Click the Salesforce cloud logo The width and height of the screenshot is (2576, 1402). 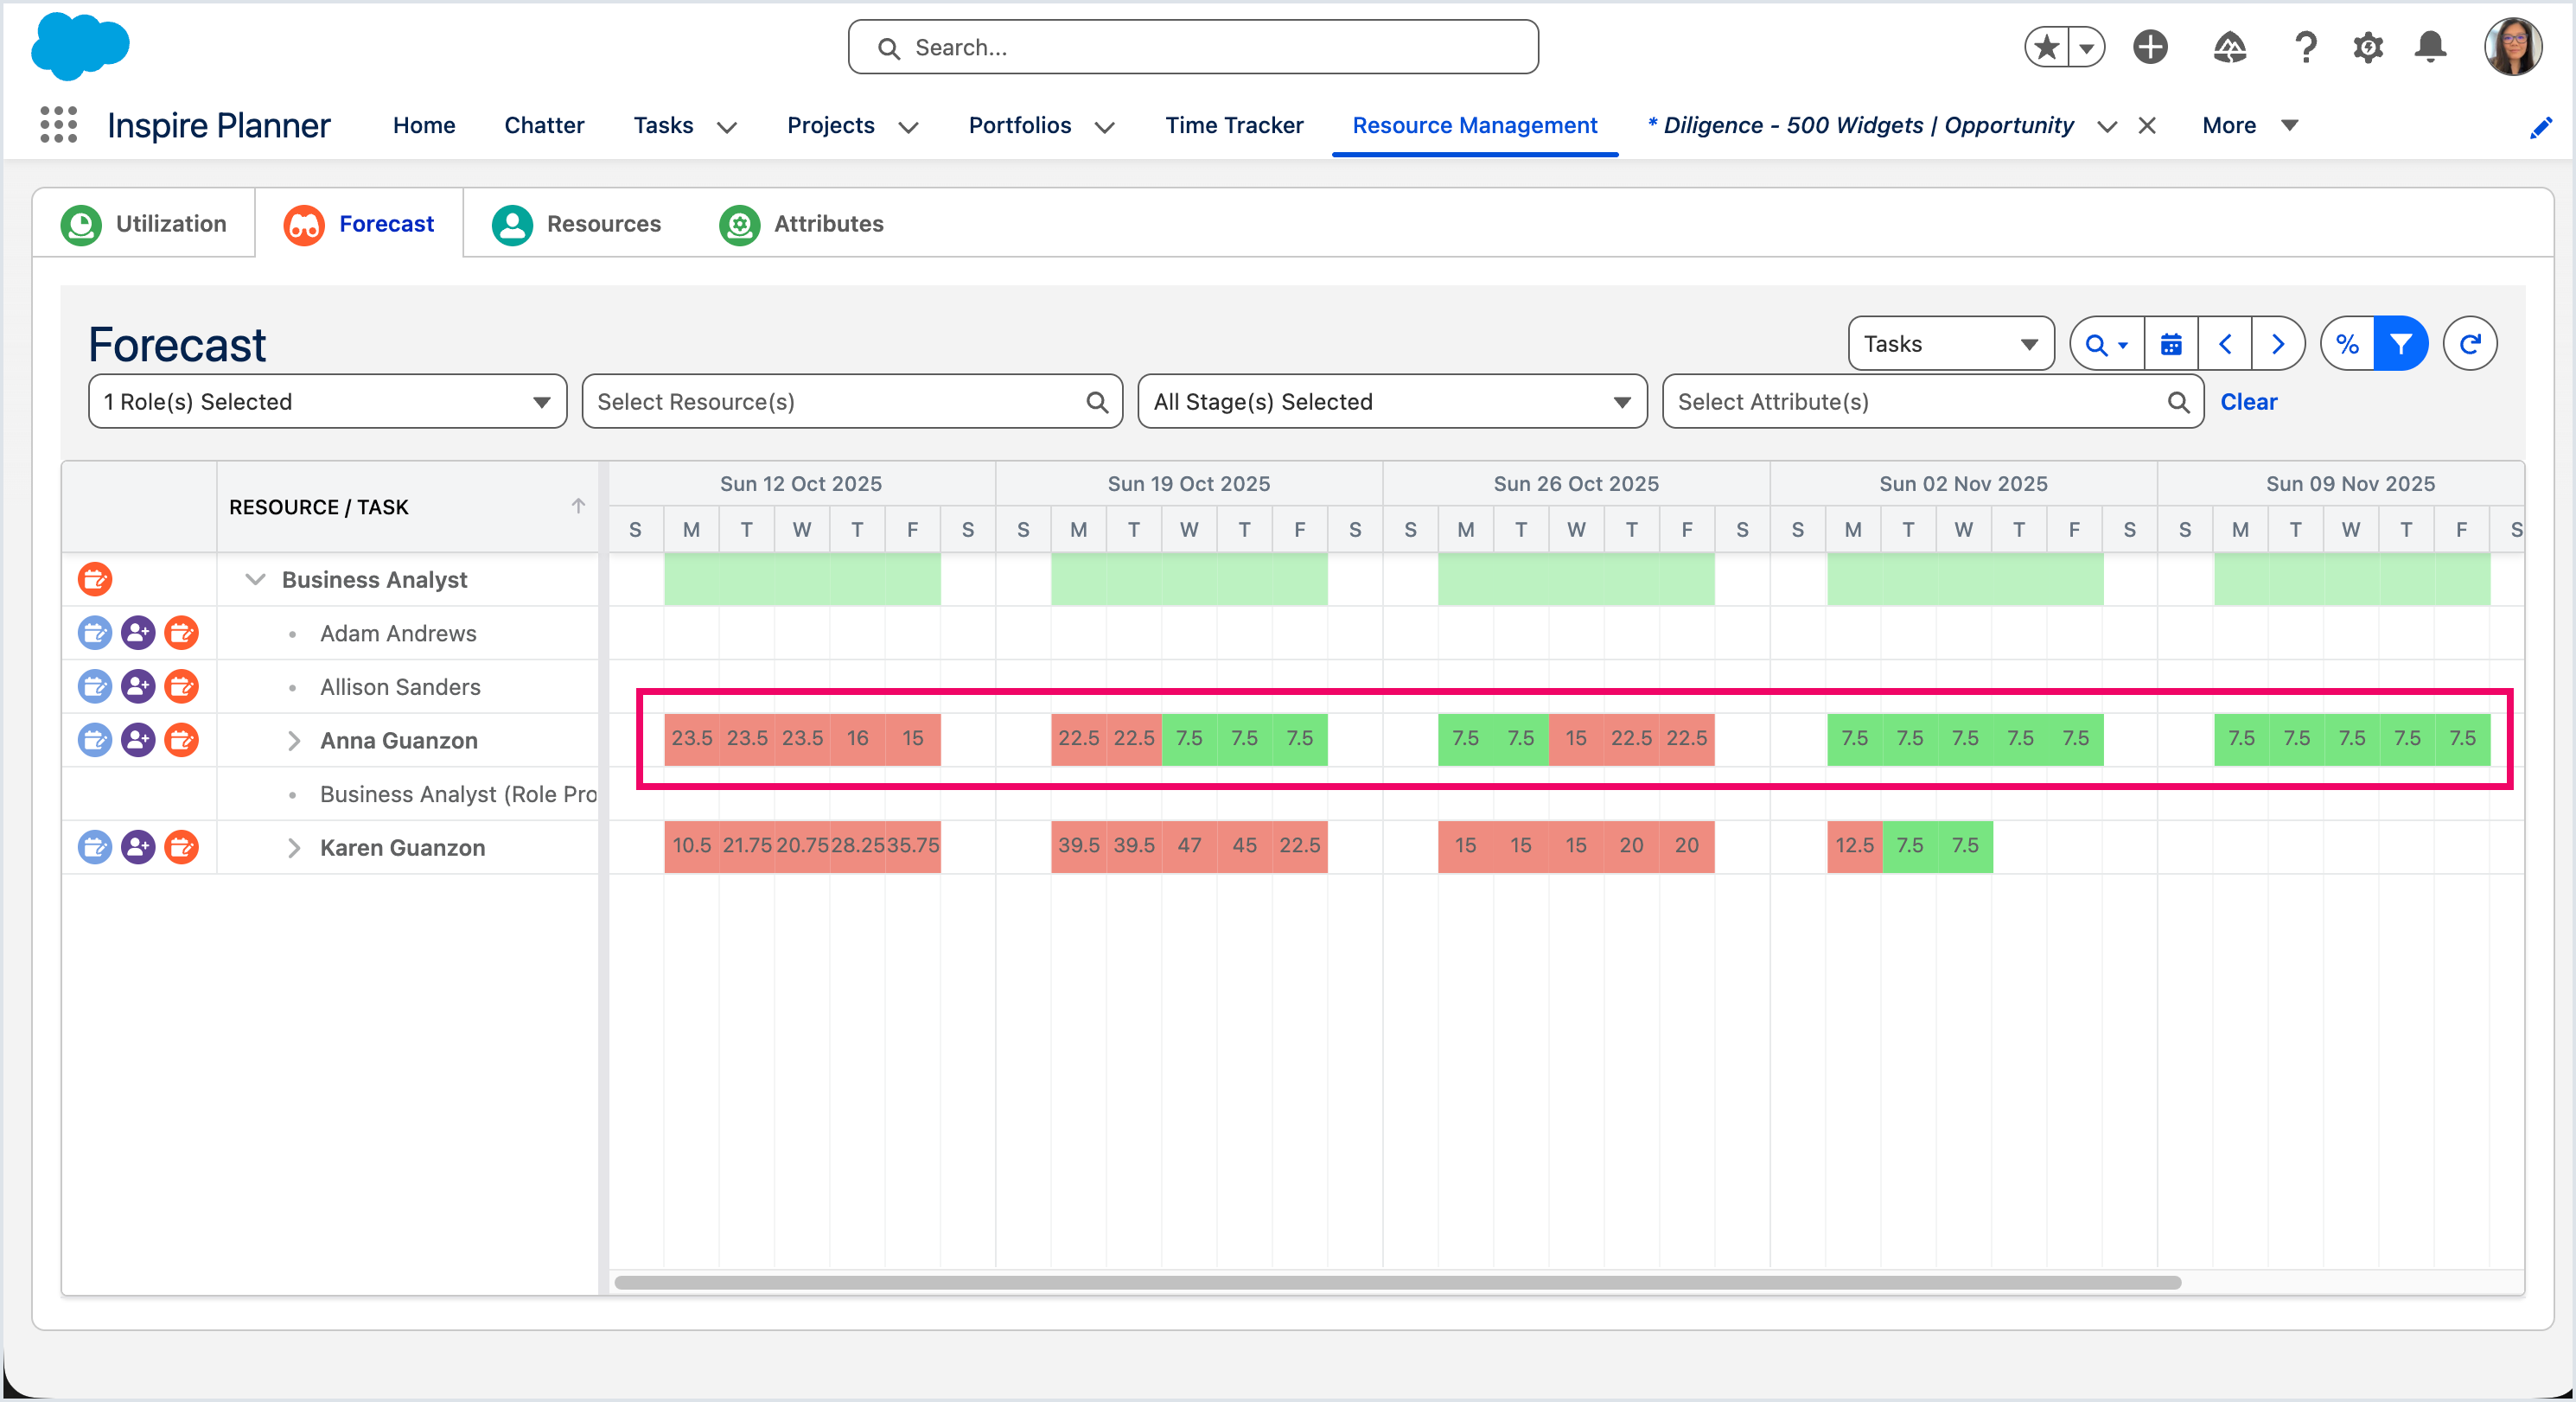(x=80, y=46)
